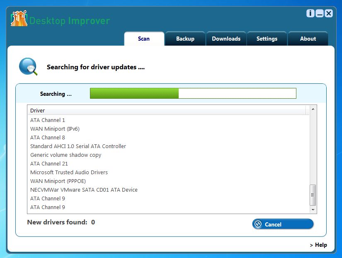Image resolution: width=342 pixels, height=258 pixels.
Task: Select WAN Miniport (PPPOE) entry
Action: coord(168,181)
